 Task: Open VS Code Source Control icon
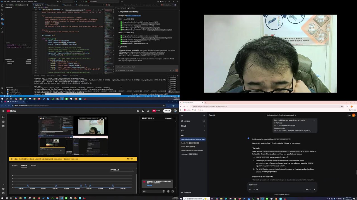(2, 14)
